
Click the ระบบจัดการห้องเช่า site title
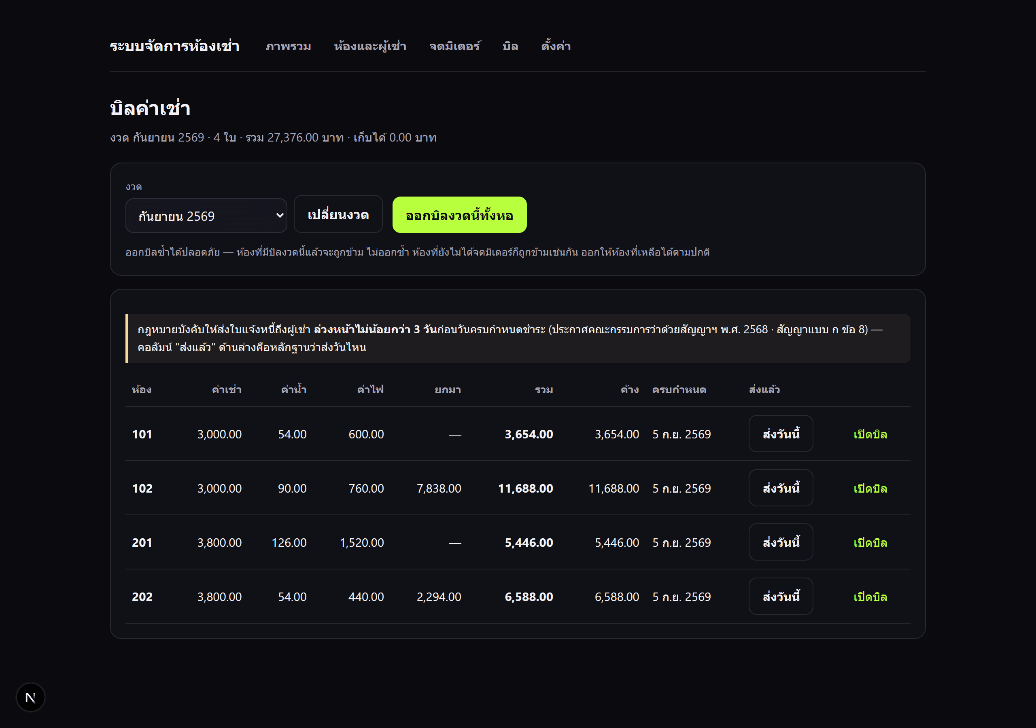click(174, 46)
